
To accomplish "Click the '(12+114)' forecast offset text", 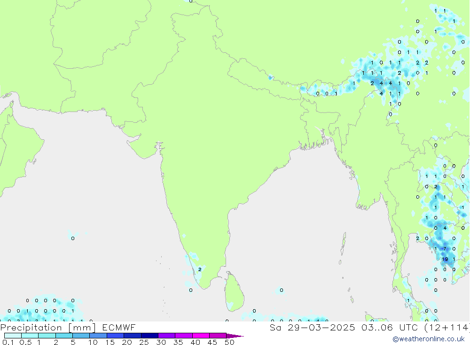I will [446, 327].
